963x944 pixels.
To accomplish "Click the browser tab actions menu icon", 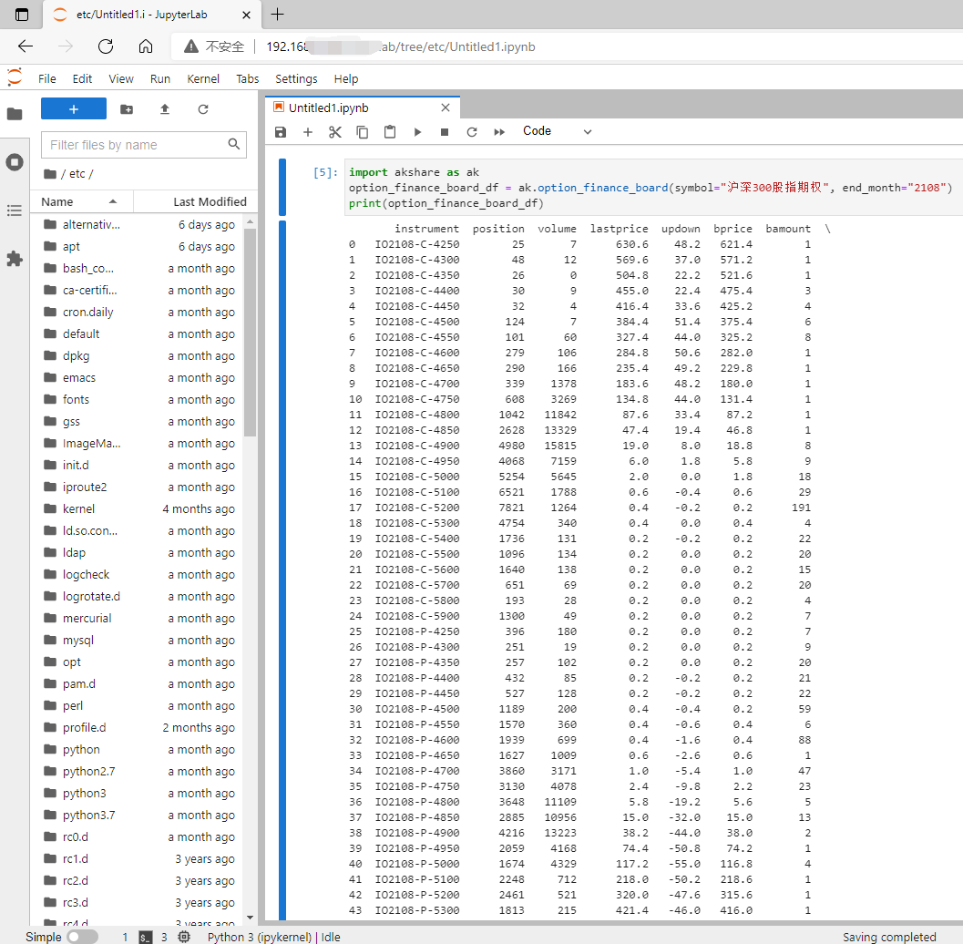I will point(22,15).
